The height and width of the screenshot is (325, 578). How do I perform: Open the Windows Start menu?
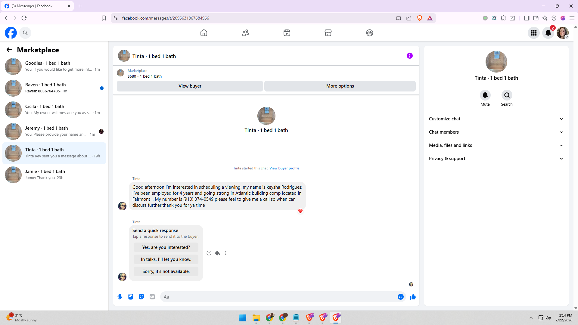tap(243, 318)
